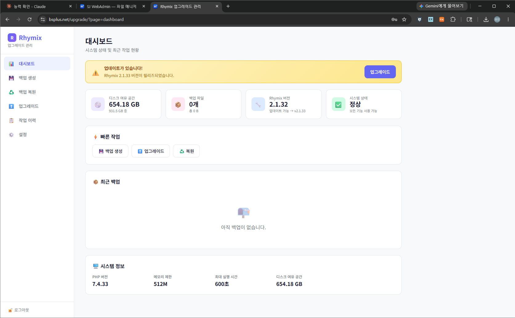Go to 백업 생성 in the sidebar
The width and height of the screenshot is (515, 318).
(x=37, y=78)
